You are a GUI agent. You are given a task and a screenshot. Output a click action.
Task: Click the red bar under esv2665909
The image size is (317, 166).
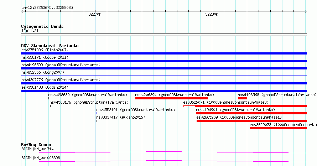[x=252, y=121]
